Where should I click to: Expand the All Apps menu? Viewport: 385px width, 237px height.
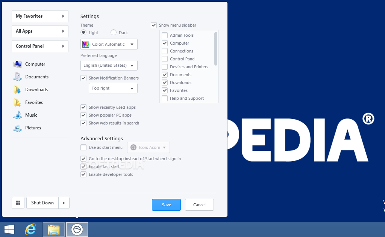tap(40, 31)
